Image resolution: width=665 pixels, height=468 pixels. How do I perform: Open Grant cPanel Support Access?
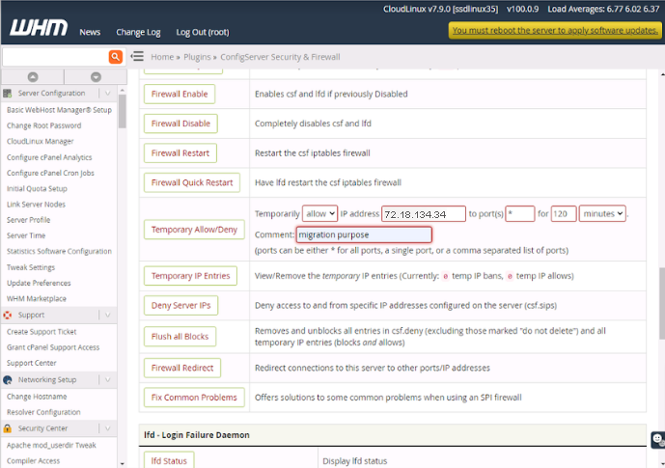(53, 347)
